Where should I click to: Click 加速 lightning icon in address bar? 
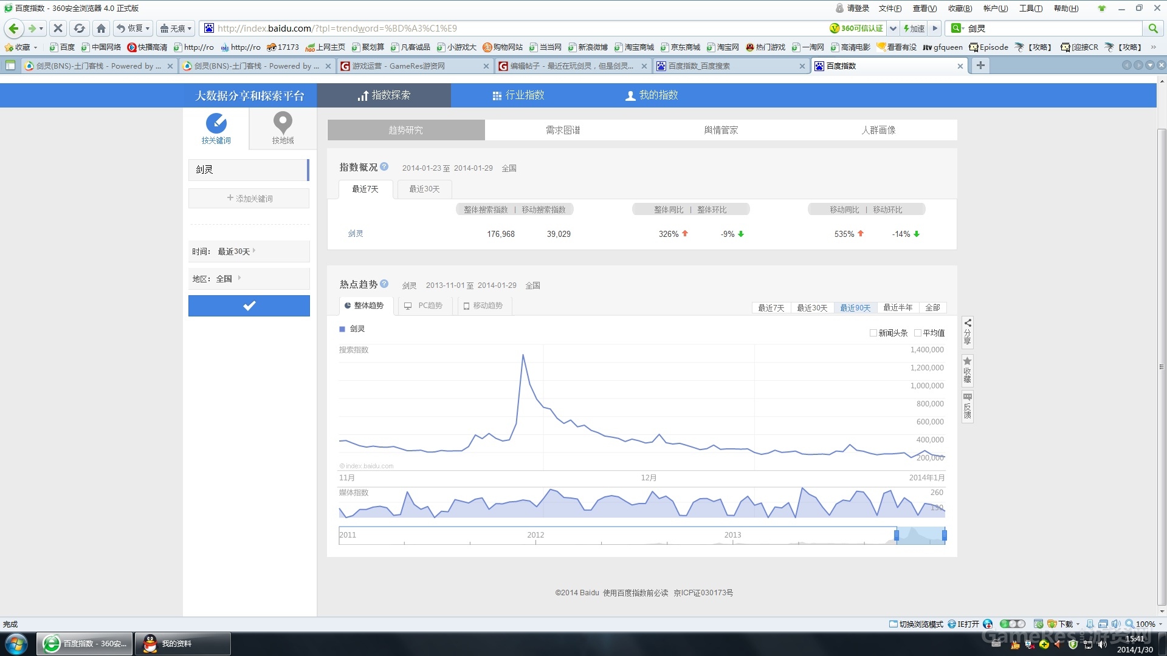pyautogui.click(x=914, y=29)
